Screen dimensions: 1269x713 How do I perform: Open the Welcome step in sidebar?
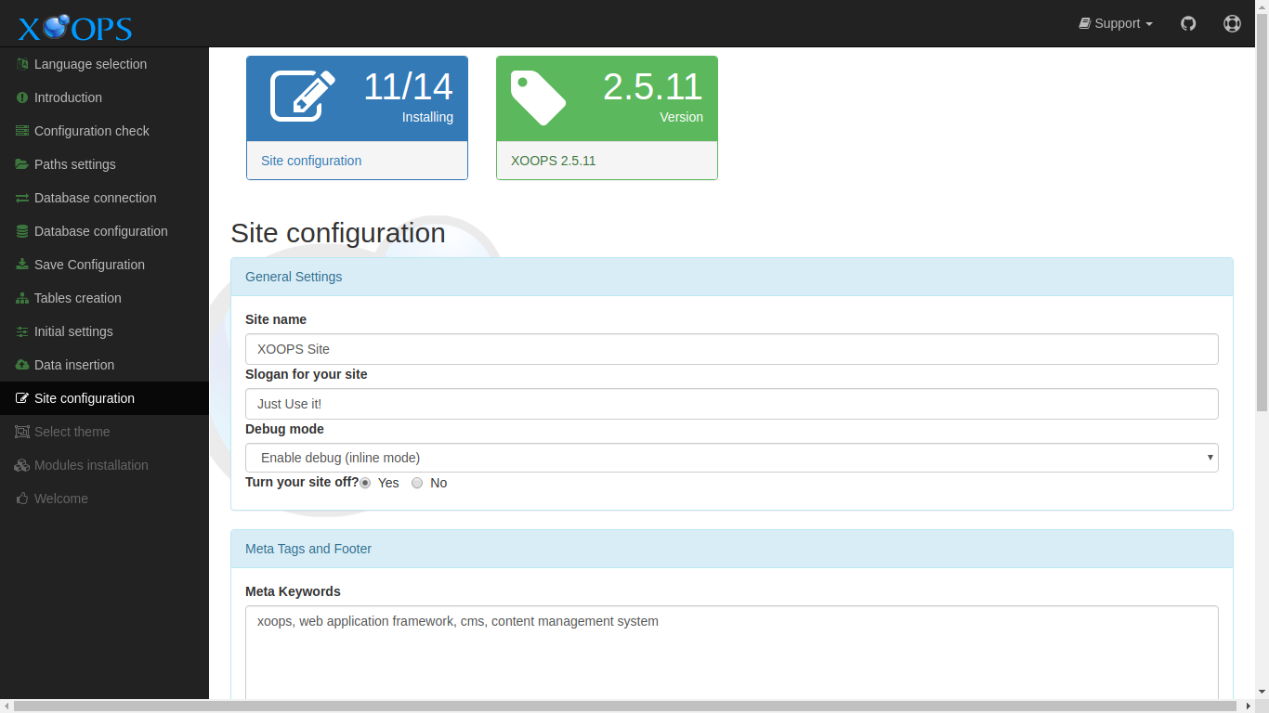[62, 499]
